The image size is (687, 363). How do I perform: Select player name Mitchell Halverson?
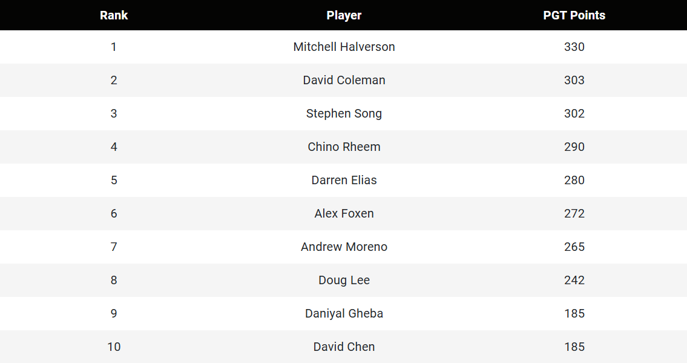click(344, 47)
